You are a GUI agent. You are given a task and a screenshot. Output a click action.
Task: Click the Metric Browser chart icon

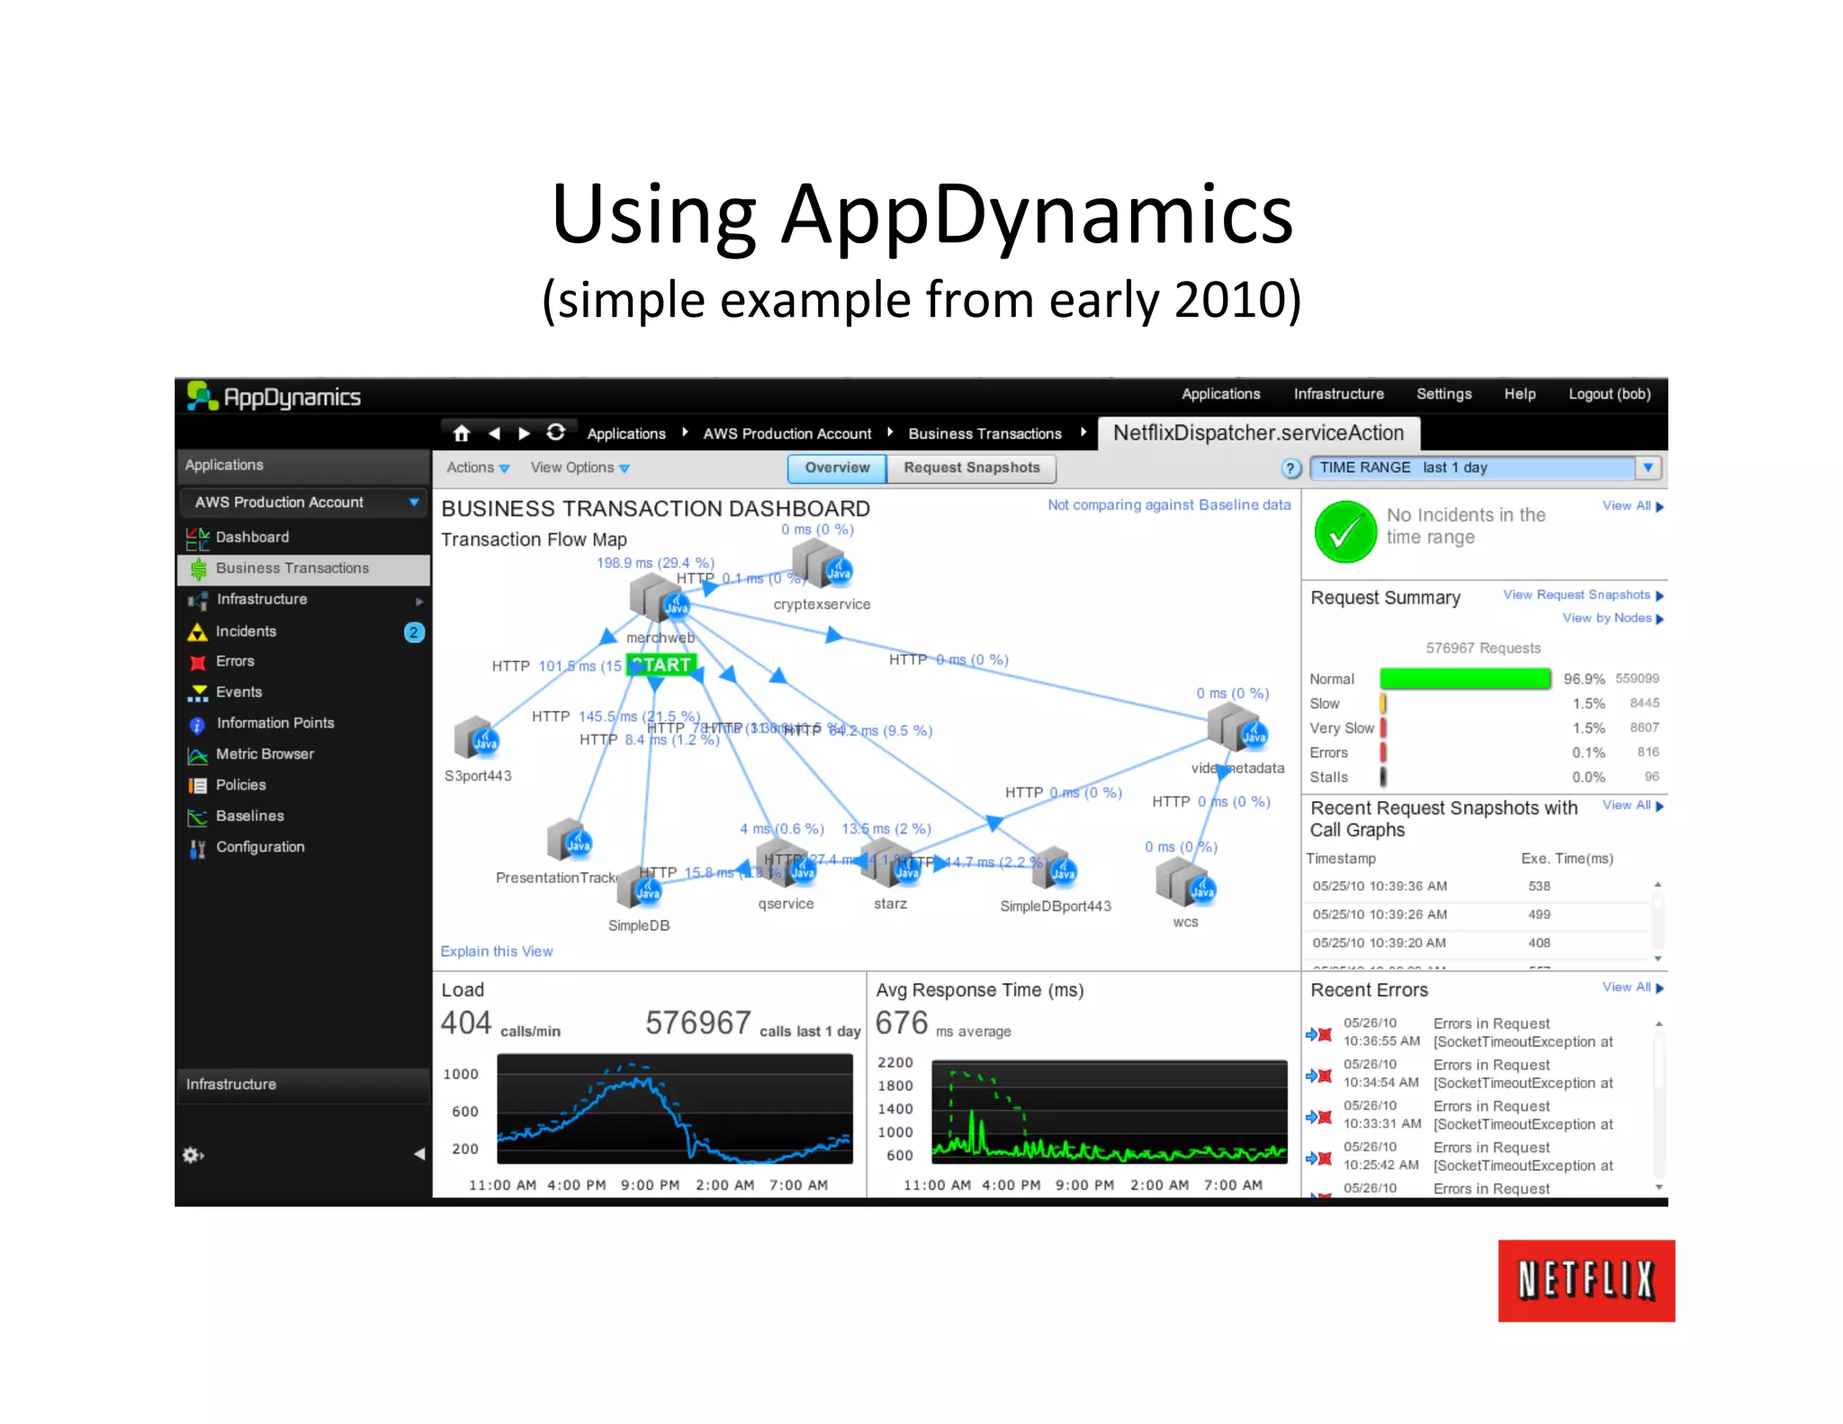pyautogui.click(x=197, y=755)
